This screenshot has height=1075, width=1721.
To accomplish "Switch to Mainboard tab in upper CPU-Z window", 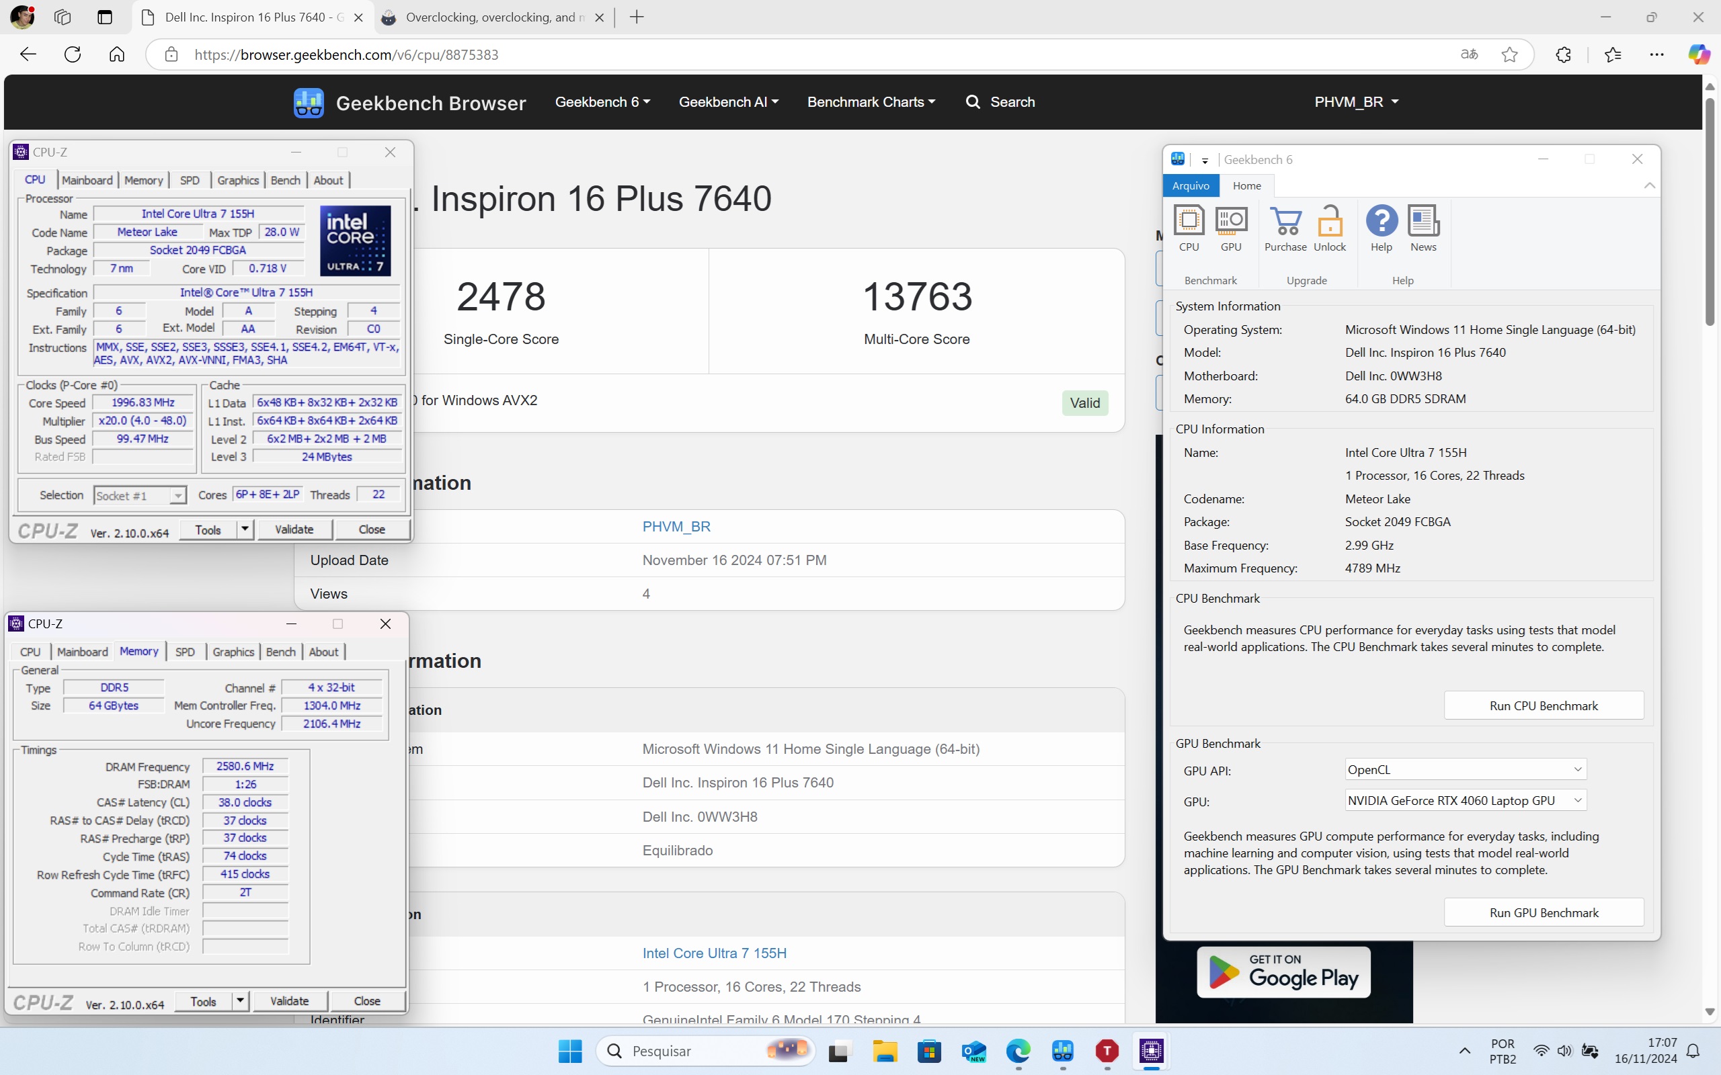I will pyautogui.click(x=87, y=181).
